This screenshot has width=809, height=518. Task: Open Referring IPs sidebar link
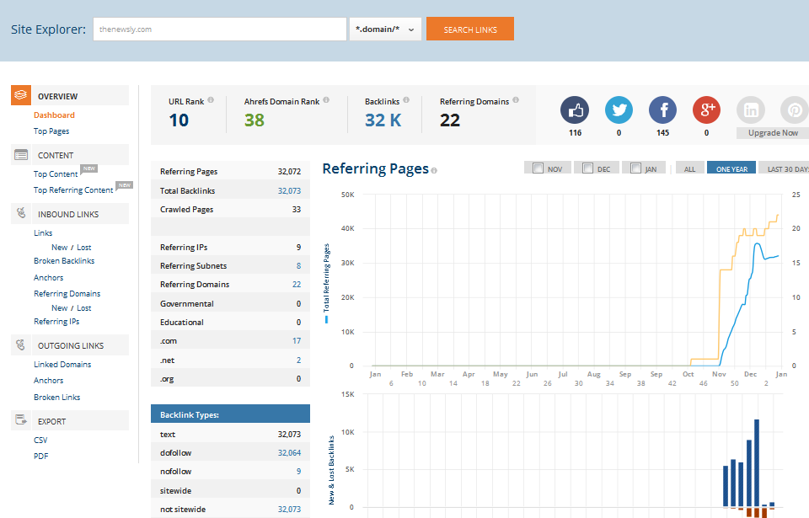[x=56, y=322]
